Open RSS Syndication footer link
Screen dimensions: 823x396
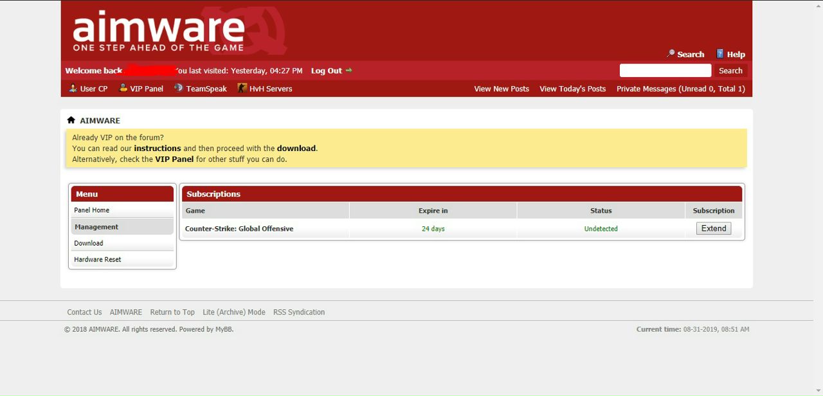pos(299,312)
